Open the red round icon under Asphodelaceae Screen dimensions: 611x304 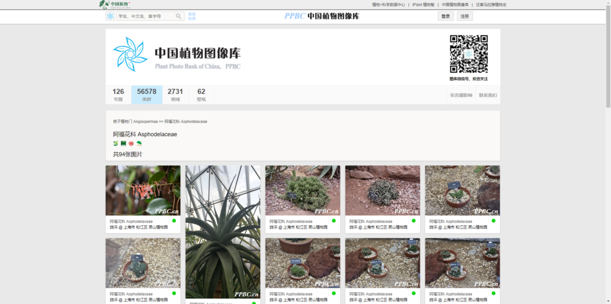pos(131,143)
